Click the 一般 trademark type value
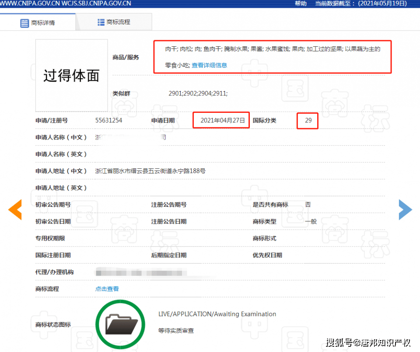The height and width of the screenshot is (352, 420). (311, 221)
